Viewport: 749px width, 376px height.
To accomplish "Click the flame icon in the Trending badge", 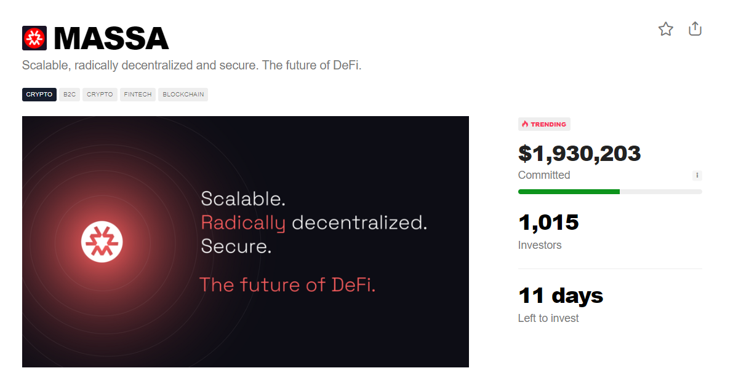I will coord(525,124).
